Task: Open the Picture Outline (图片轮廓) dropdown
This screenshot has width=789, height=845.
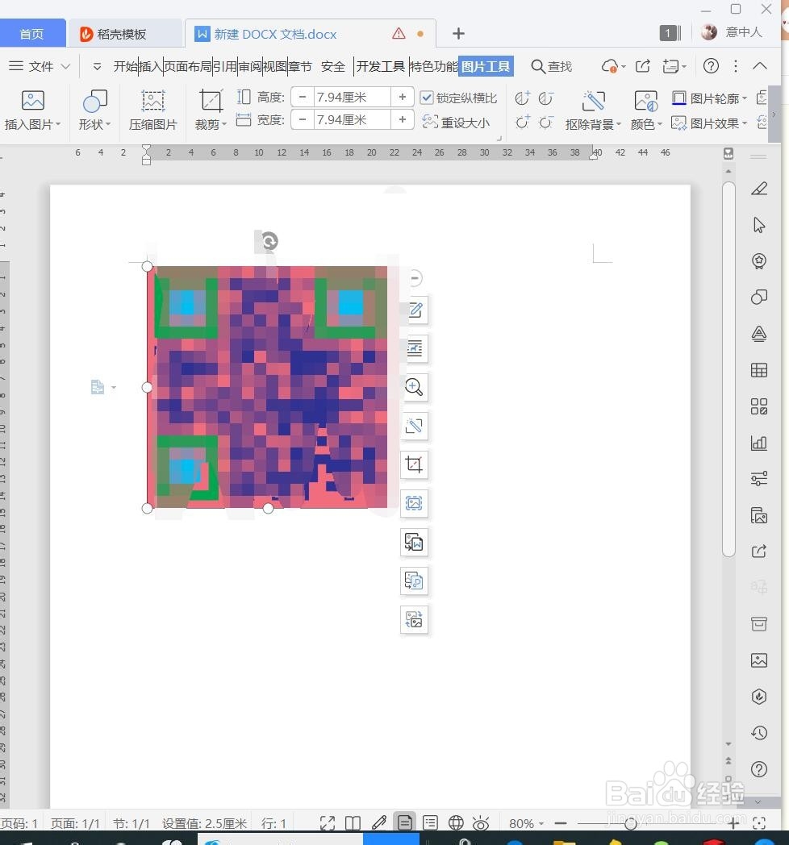Action: pos(745,98)
